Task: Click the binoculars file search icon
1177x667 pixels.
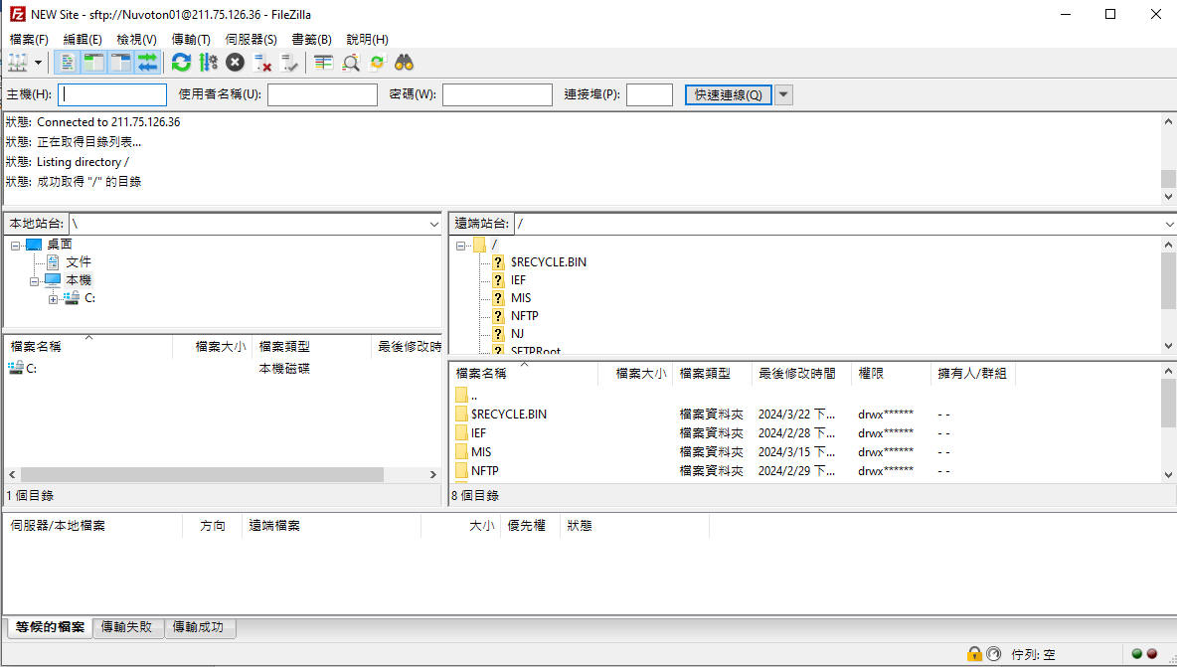Action: coord(404,63)
